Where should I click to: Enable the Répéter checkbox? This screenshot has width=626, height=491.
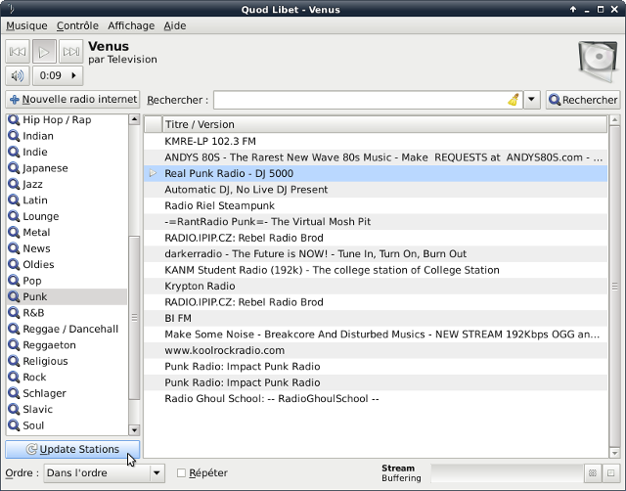[182, 473]
